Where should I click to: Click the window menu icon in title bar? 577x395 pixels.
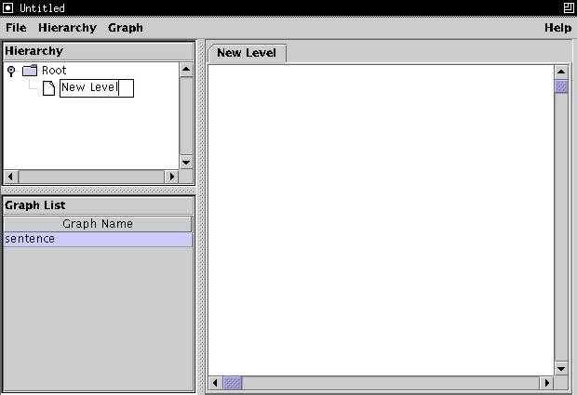(x=7, y=7)
